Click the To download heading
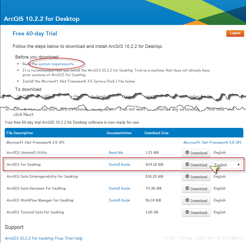Viewport: 246px width, 243px height. tap(28, 89)
